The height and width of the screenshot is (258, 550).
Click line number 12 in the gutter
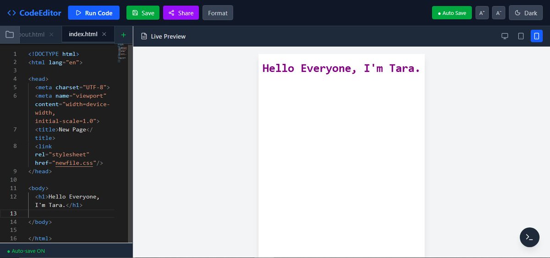pyautogui.click(x=13, y=196)
